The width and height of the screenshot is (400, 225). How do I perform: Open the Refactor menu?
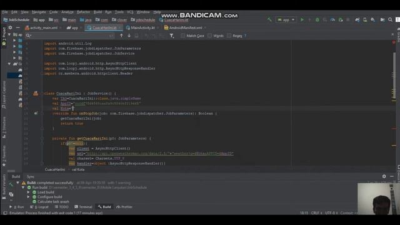click(x=83, y=12)
